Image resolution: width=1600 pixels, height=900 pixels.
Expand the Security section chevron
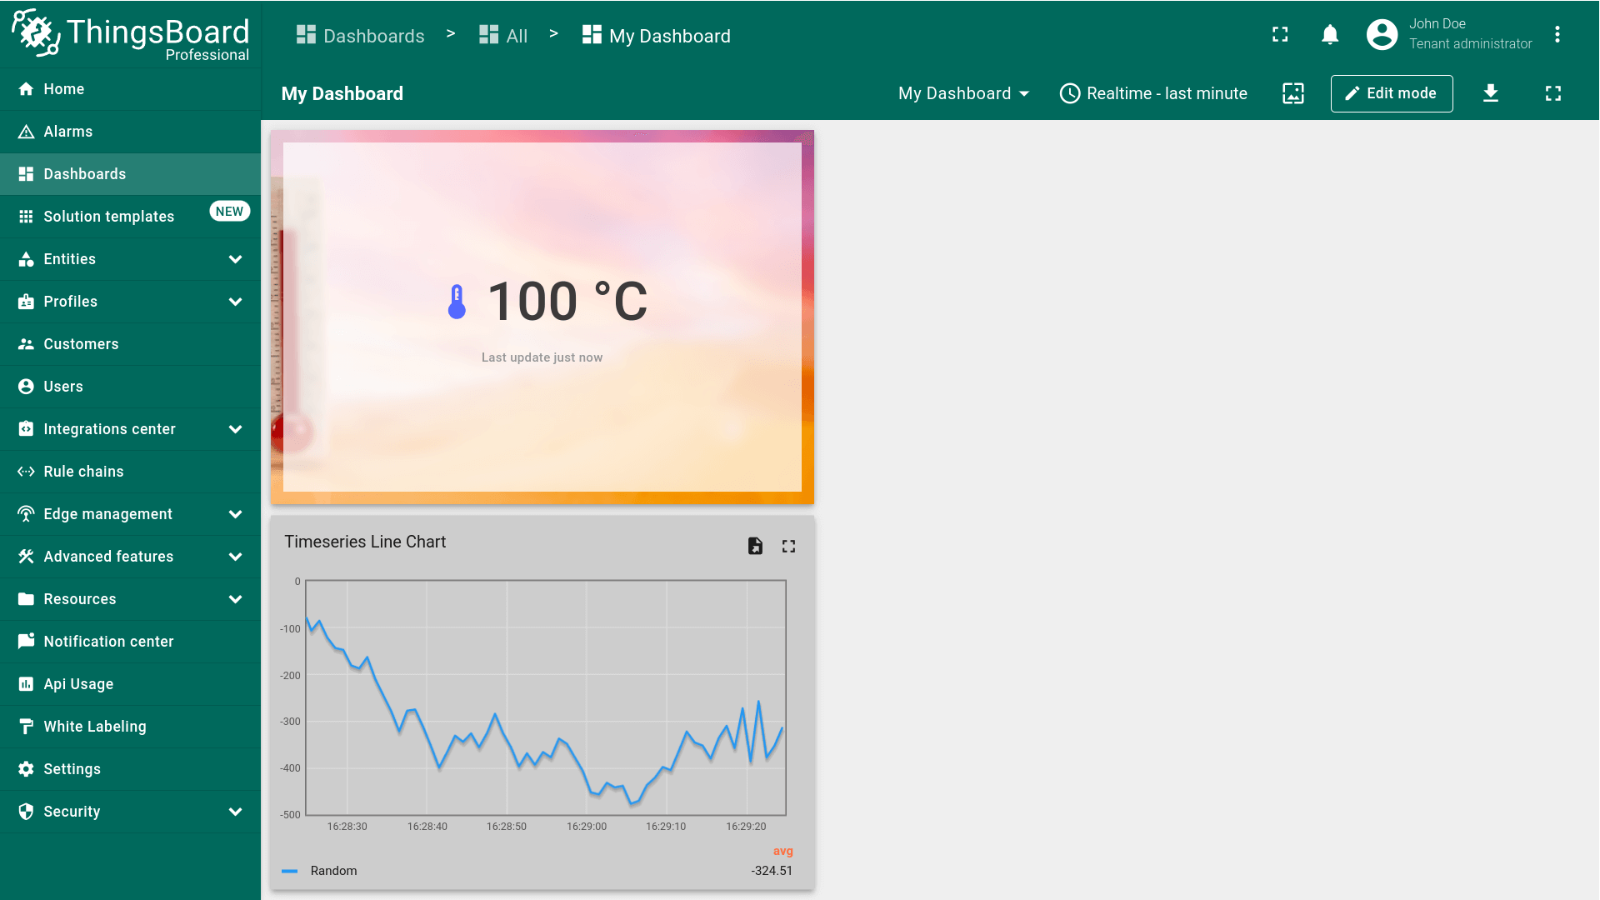coord(236,812)
